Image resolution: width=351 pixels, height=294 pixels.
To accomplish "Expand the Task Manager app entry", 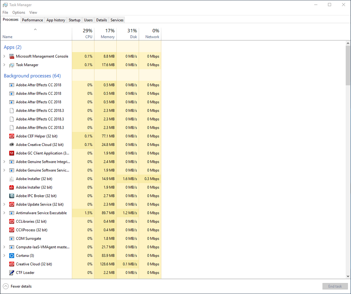I will [4, 65].
